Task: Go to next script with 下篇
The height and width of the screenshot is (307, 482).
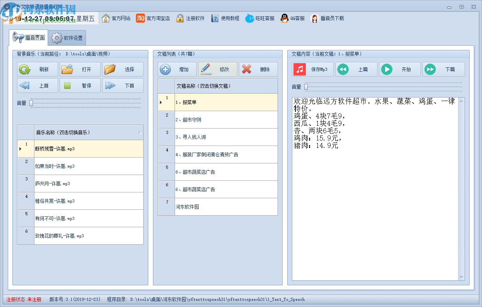Action: click(443, 70)
